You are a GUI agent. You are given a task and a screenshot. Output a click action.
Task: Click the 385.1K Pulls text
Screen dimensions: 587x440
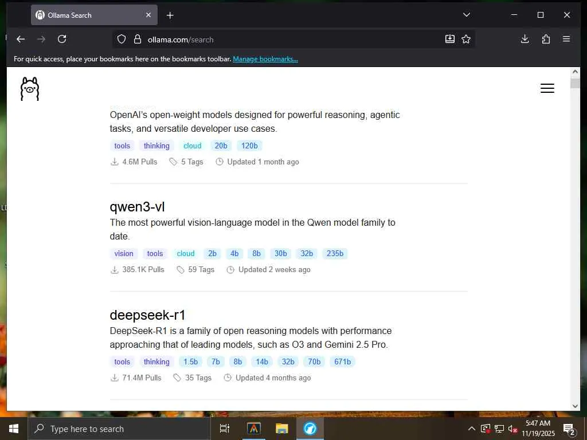click(143, 270)
